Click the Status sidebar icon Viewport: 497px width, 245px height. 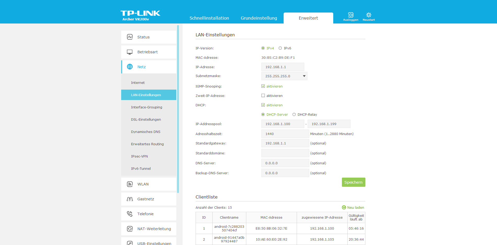click(x=130, y=37)
